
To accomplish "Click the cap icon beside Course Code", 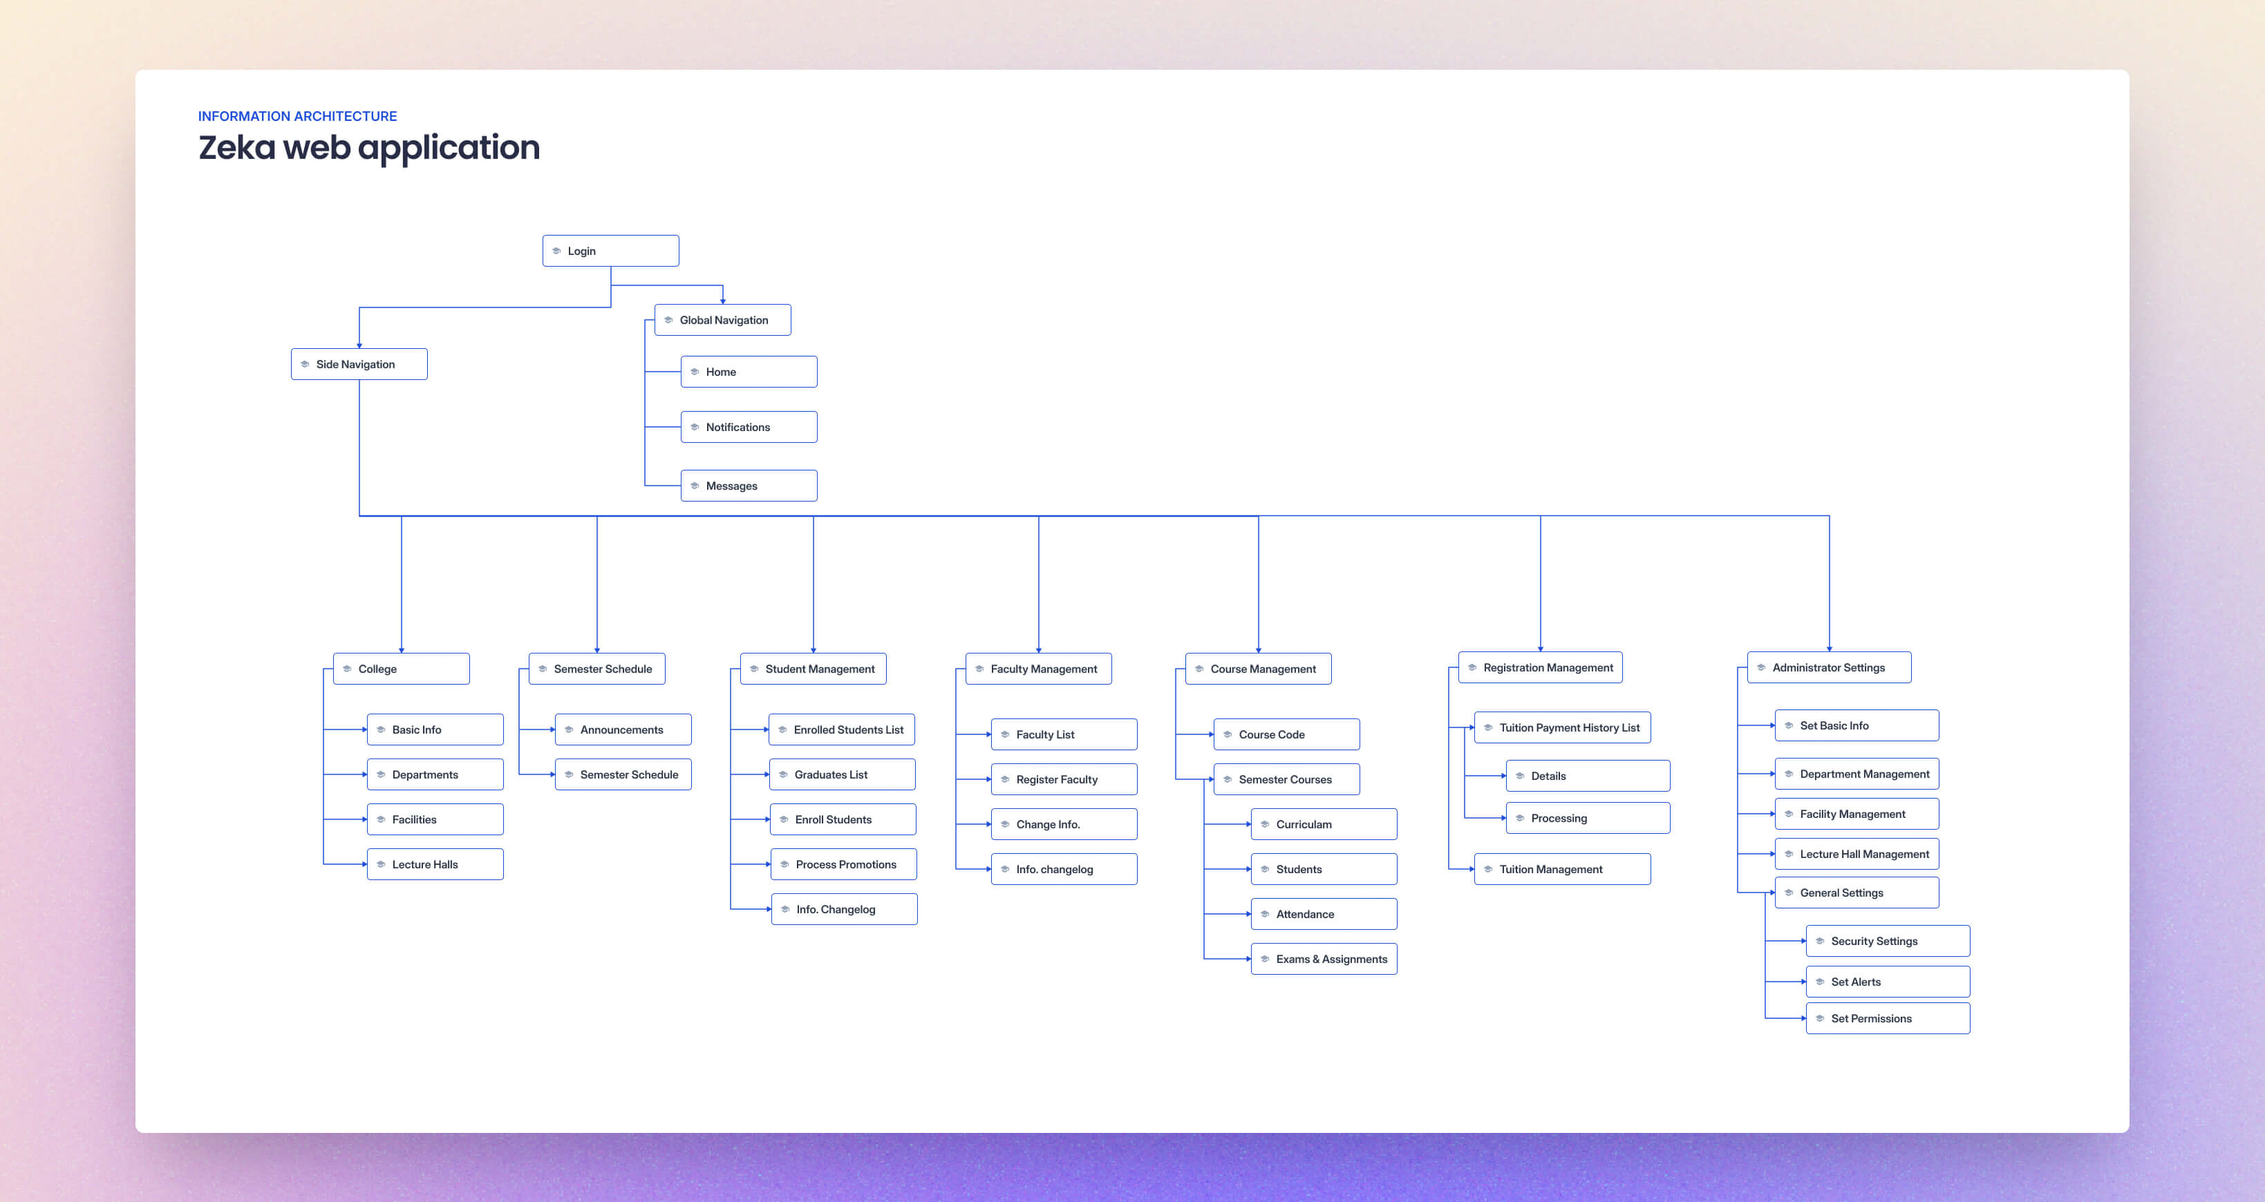I will click(1228, 734).
